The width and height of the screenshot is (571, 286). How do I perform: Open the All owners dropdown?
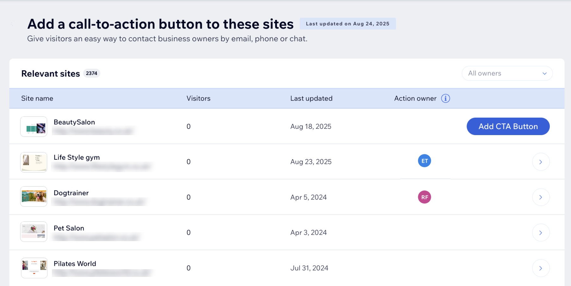tap(507, 73)
